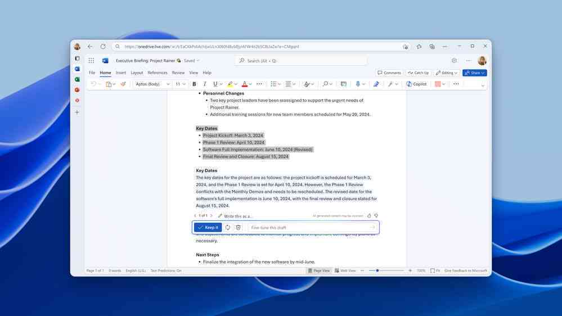562x316 pixels.
Task: Click the Word logo icon in header
Action: pyautogui.click(x=105, y=61)
